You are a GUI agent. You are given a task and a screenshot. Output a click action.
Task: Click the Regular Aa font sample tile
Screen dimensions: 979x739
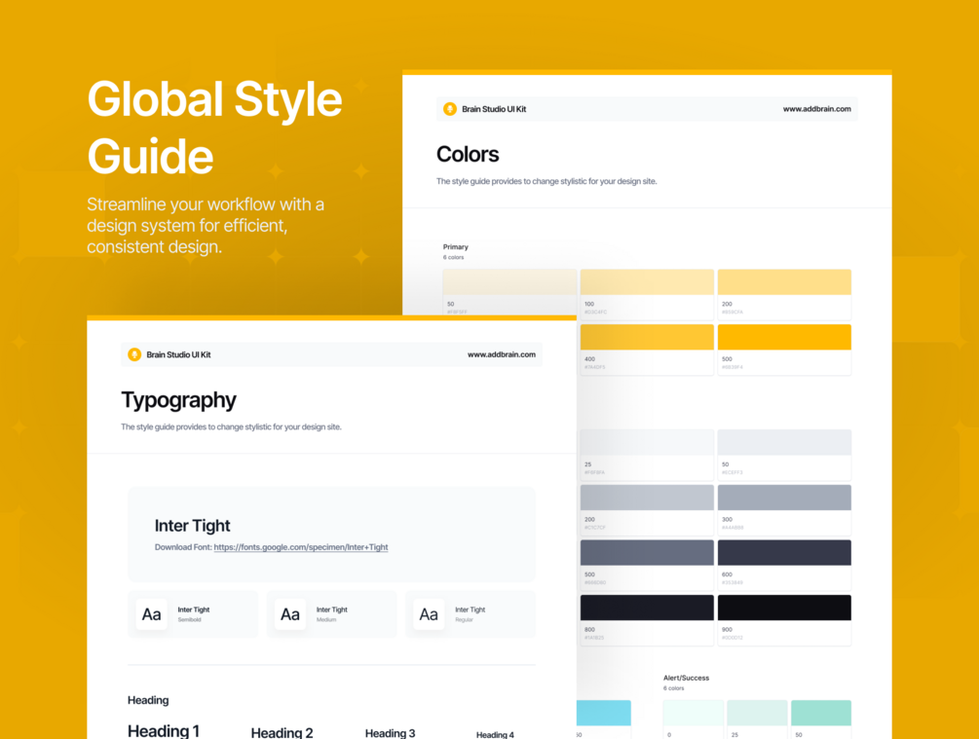[429, 614]
